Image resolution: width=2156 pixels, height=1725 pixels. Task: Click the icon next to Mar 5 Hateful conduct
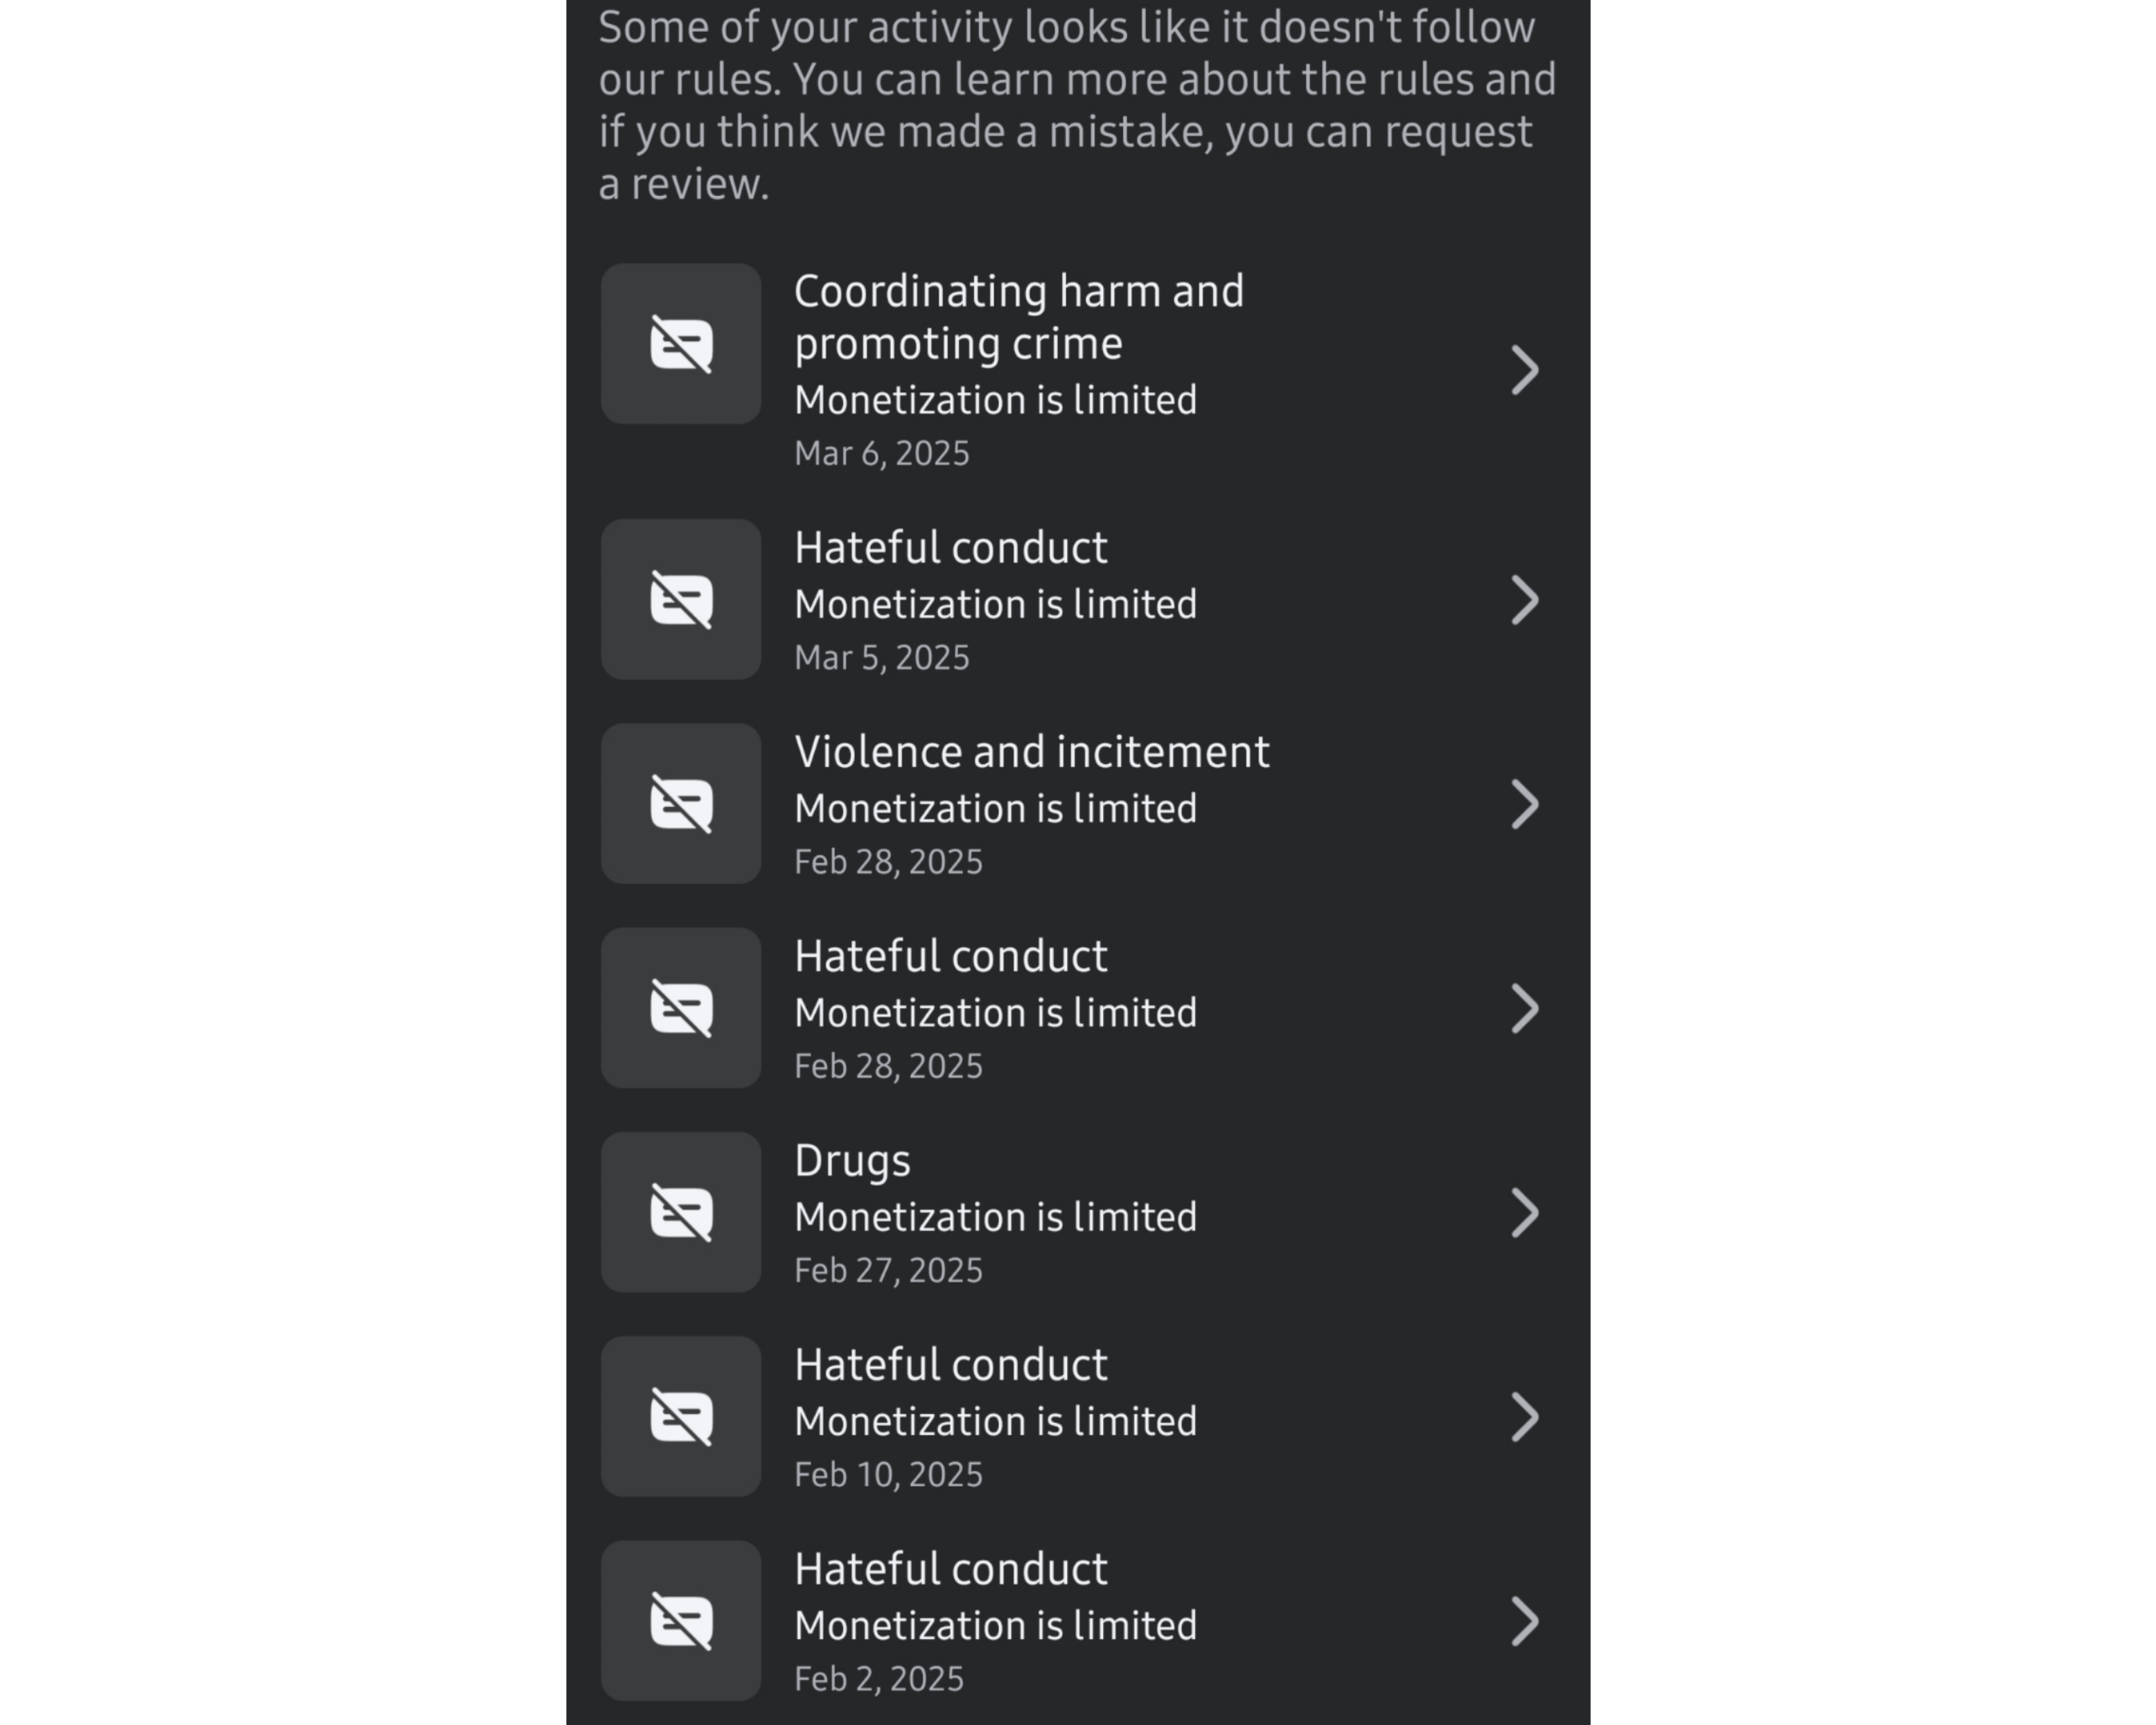point(681,600)
